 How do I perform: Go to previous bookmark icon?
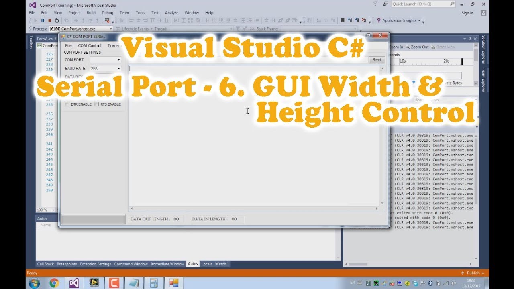(x=350, y=20)
